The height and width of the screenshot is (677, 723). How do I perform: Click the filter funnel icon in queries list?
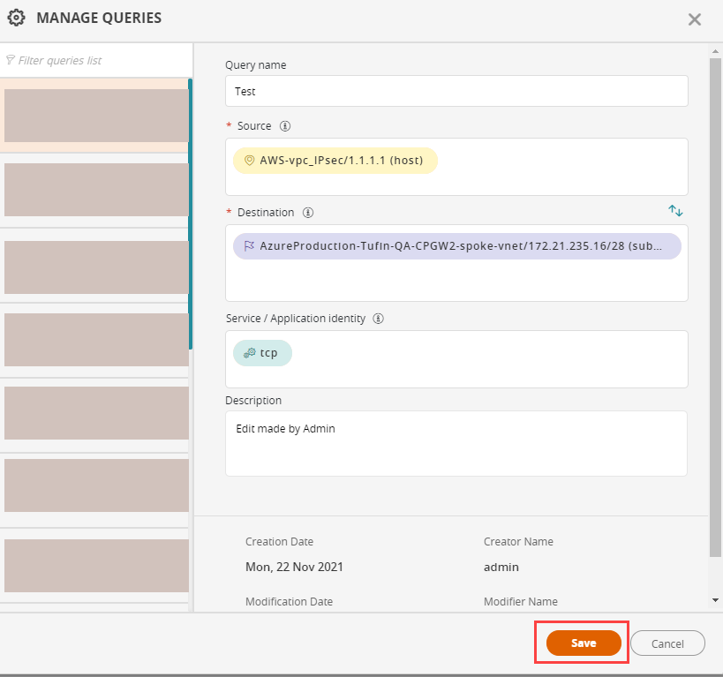pyautogui.click(x=10, y=61)
